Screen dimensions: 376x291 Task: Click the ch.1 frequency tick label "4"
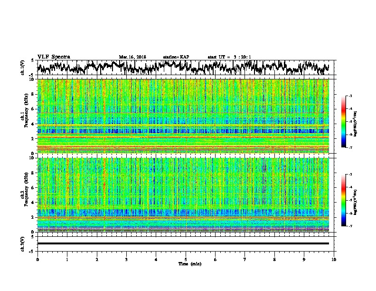click(33, 124)
